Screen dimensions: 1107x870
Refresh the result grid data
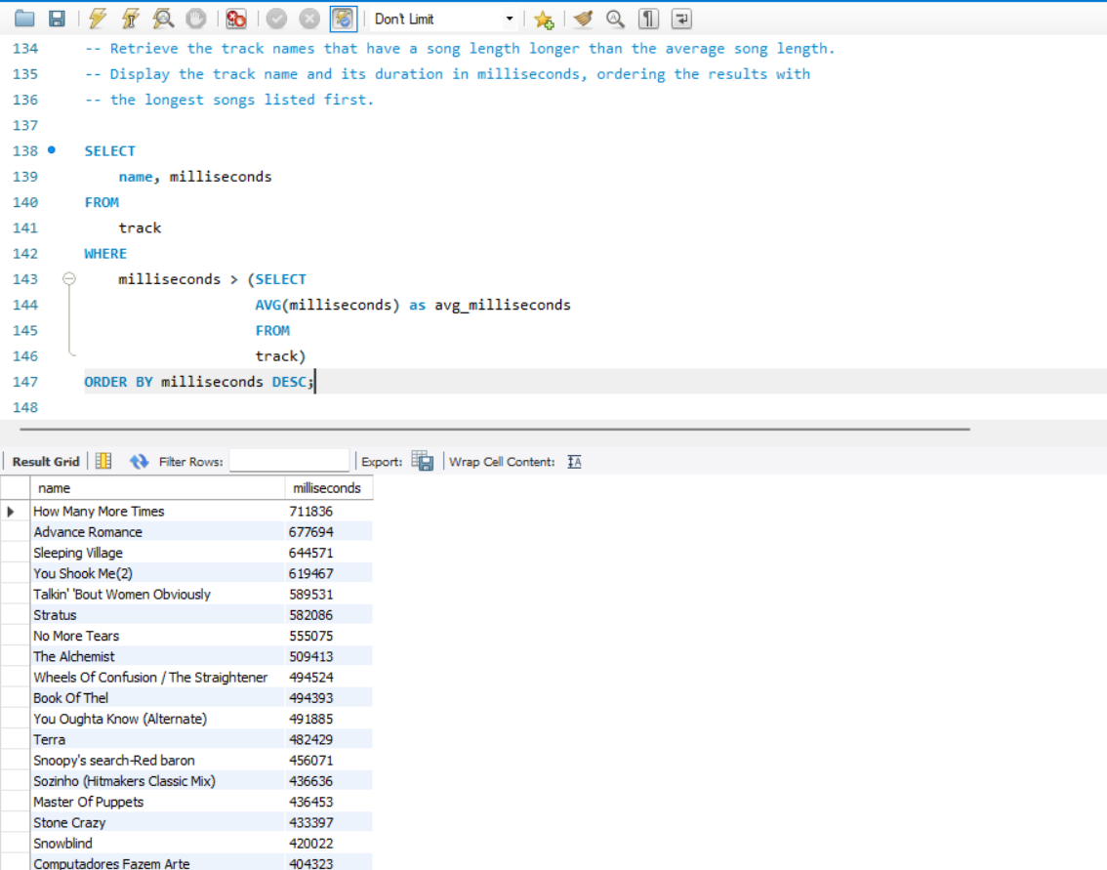pyautogui.click(x=139, y=462)
